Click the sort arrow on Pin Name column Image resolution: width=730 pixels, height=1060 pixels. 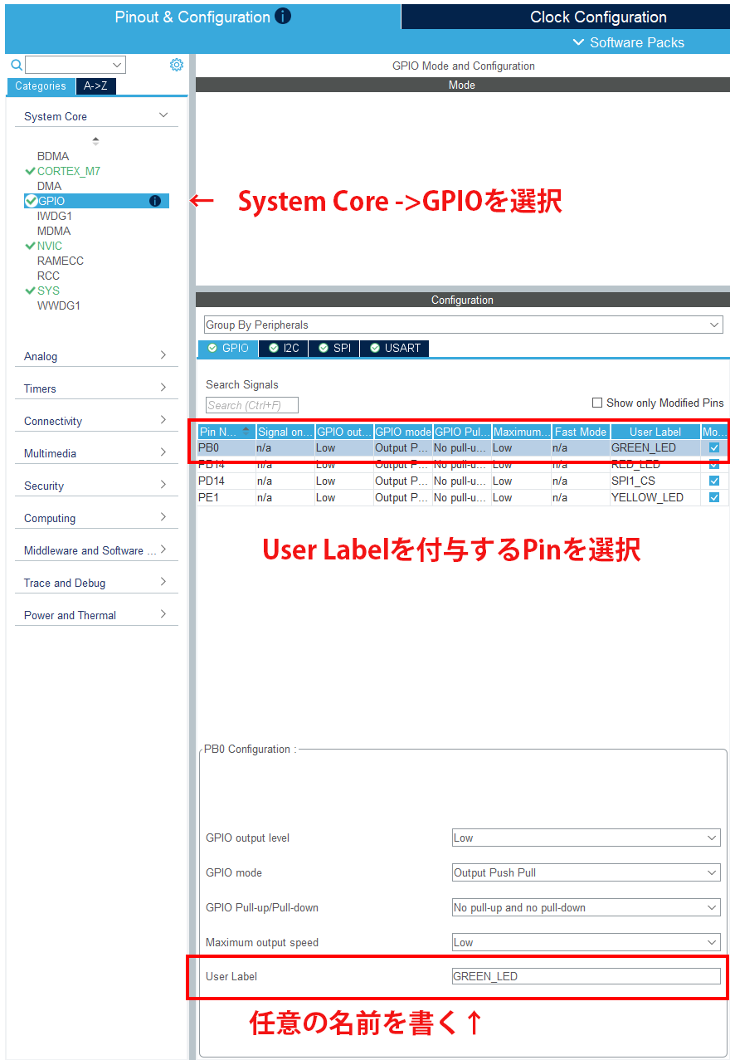tap(246, 431)
